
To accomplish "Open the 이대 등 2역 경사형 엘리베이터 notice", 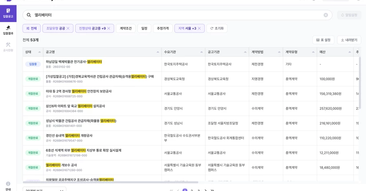I will (79, 91).
